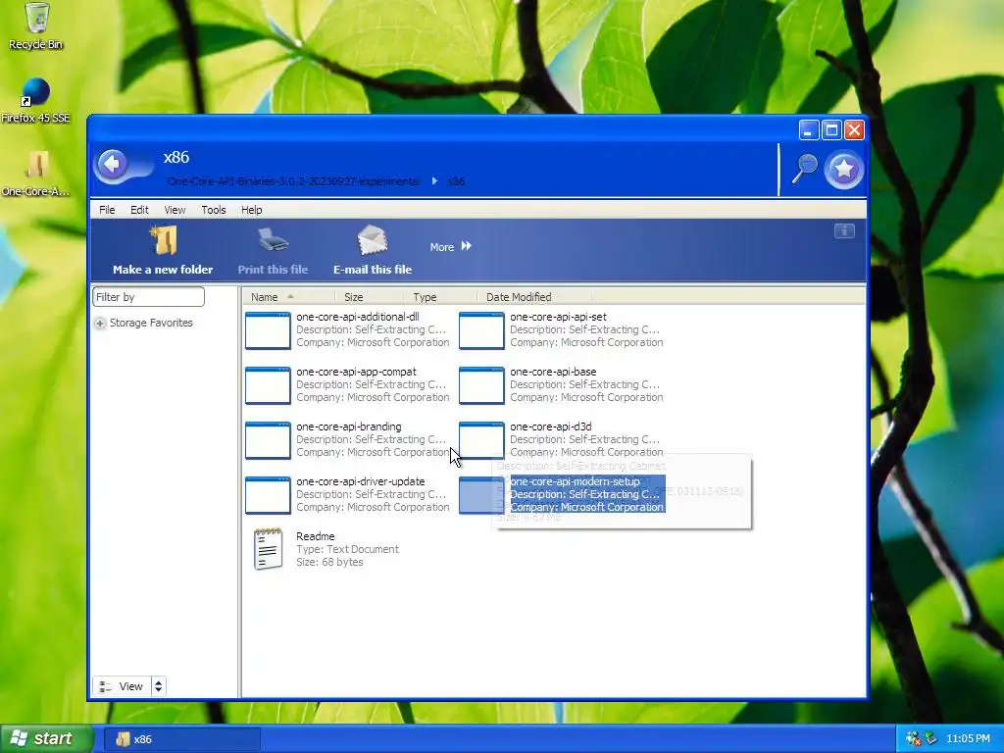The image size is (1004, 753).
Task: Open search with the magnifier icon
Action: (x=804, y=168)
